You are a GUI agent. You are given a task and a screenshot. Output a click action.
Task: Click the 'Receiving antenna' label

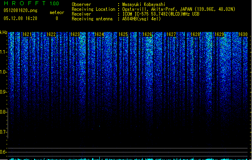click(92, 19)
